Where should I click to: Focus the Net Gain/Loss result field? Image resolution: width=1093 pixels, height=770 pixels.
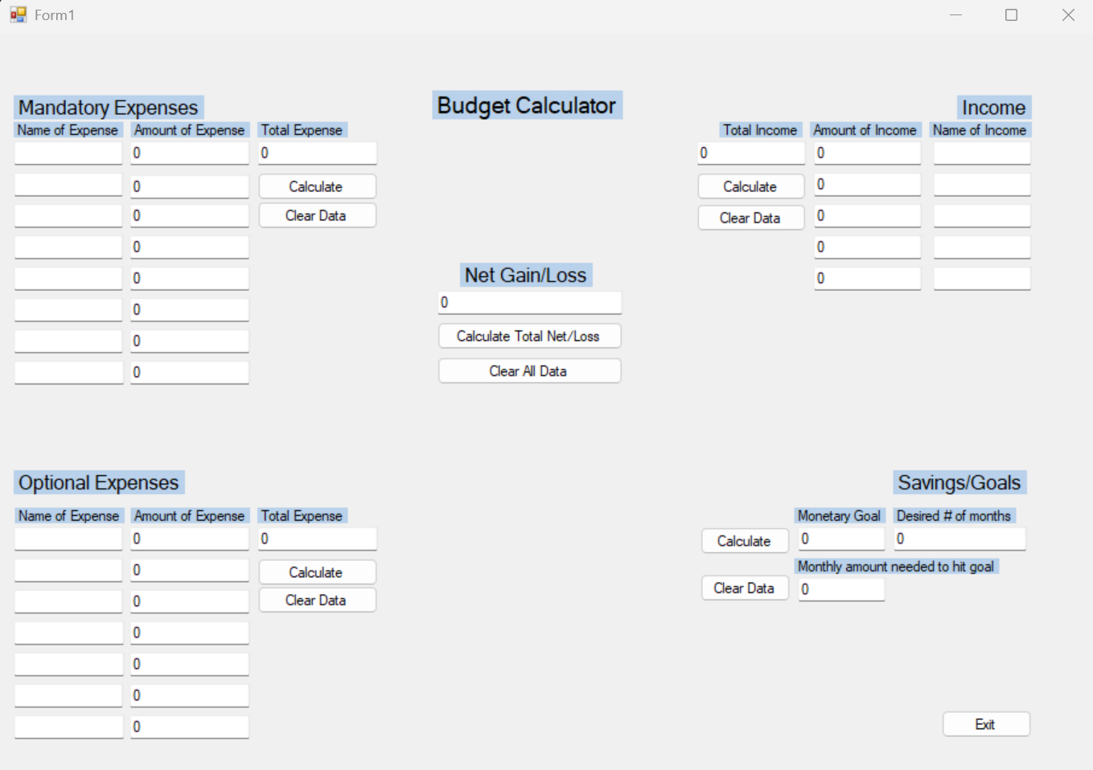[x=529, y=303]
